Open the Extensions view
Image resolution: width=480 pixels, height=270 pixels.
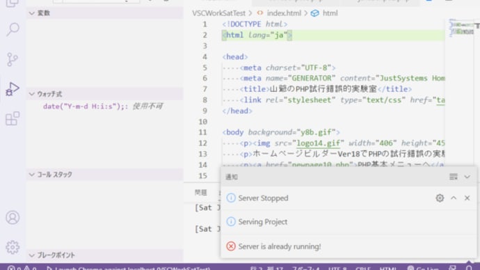pos(13,118)
